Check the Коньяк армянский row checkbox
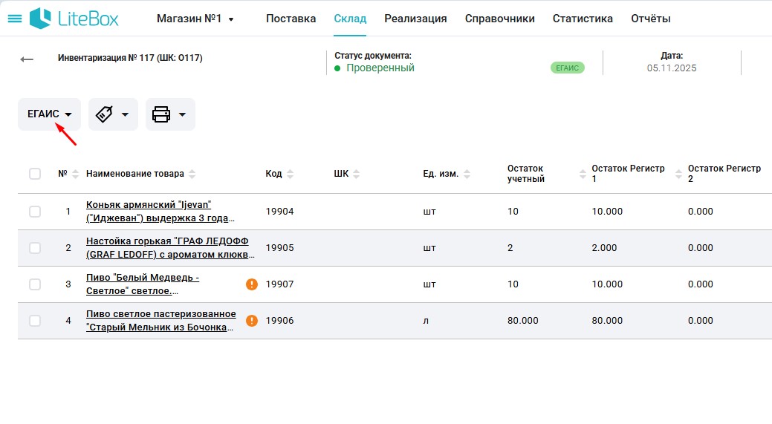This screenshot has height=424, width=772. [35, 212]
